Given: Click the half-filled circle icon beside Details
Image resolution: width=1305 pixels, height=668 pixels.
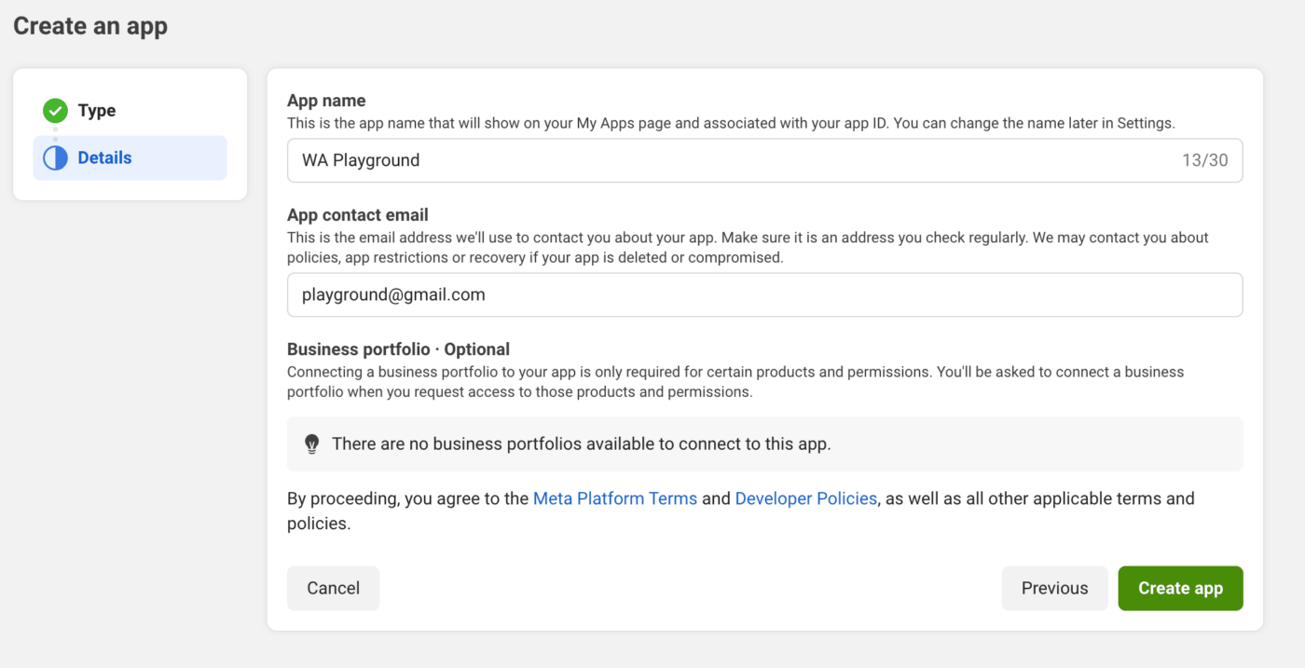Looking at the screenshot, I should click(56, 158).
